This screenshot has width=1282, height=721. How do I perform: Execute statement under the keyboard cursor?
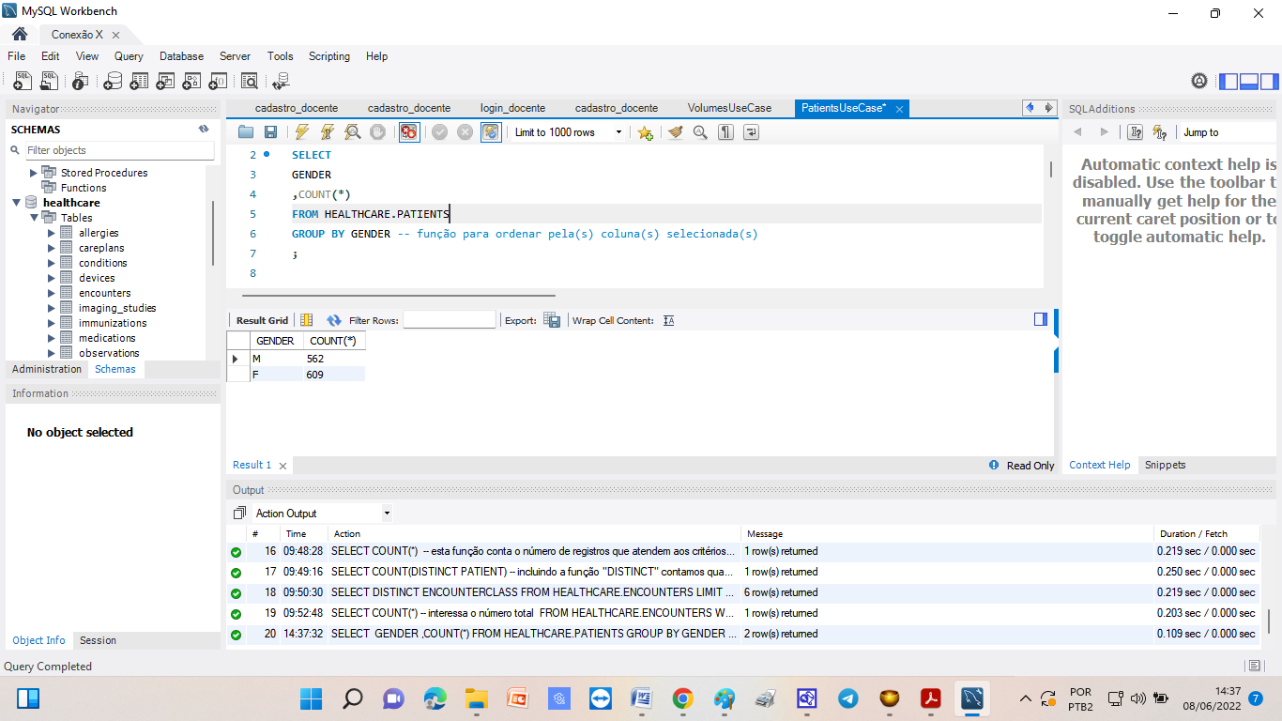click(x=327, y=132)
